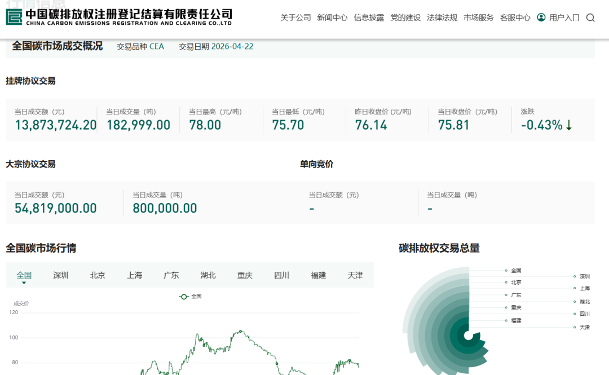Click the 用户入口 login link
Viewport: 609px width, 375px height.
(x=564, y=17)
